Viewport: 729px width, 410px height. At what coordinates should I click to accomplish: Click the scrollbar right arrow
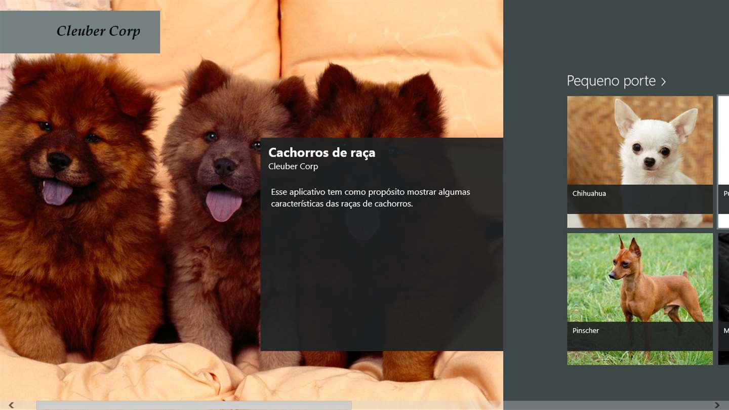coord(717,405)
